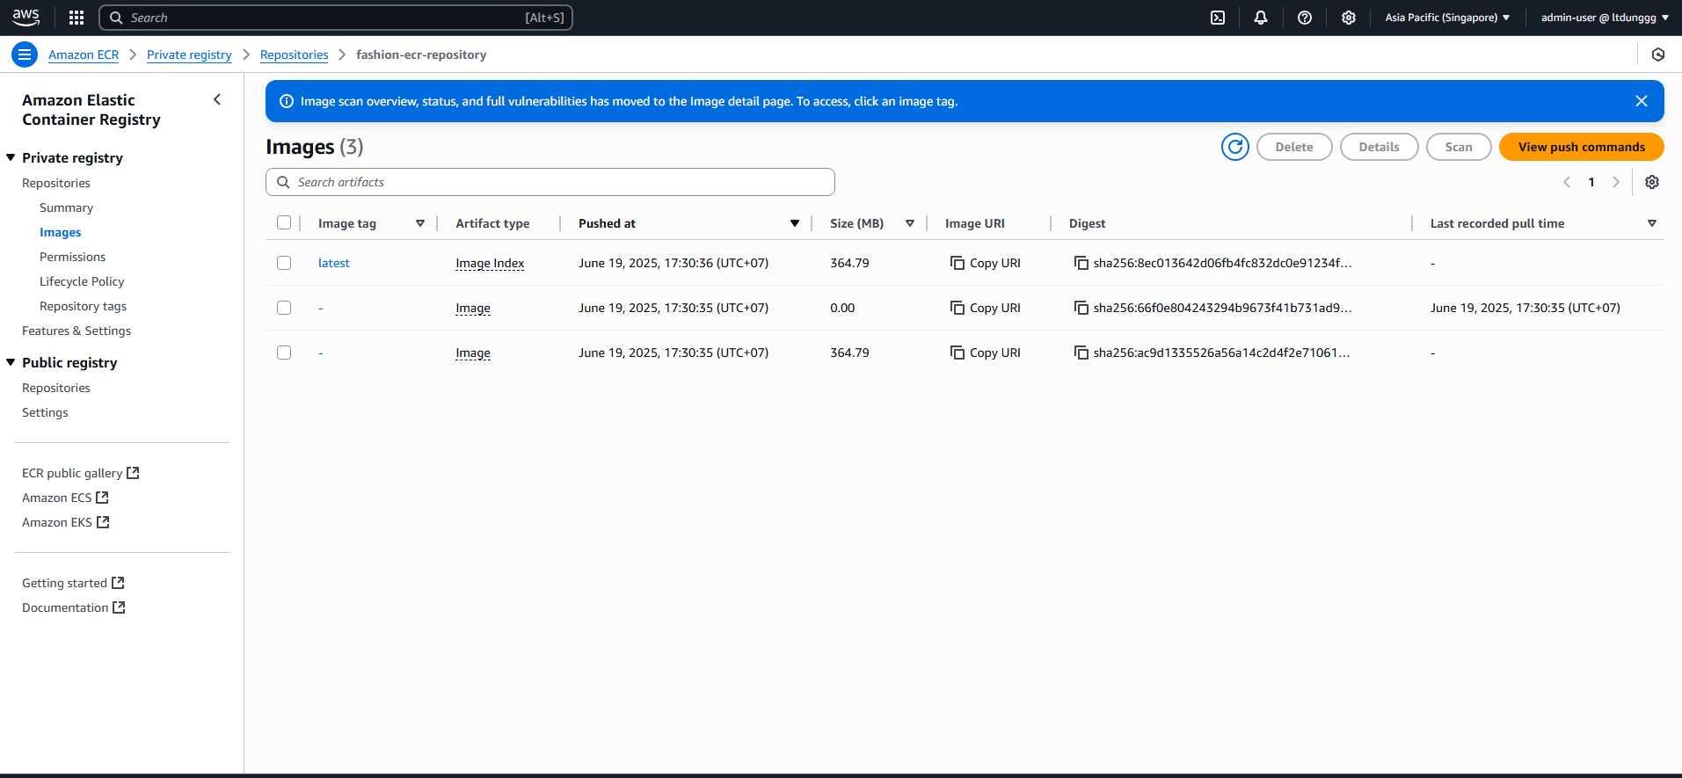Click page number 1
Viewport: 1682px width, 778px height.
coord(1591,182)
